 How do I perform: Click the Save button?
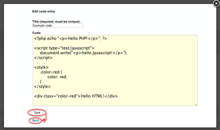point(37,112)
